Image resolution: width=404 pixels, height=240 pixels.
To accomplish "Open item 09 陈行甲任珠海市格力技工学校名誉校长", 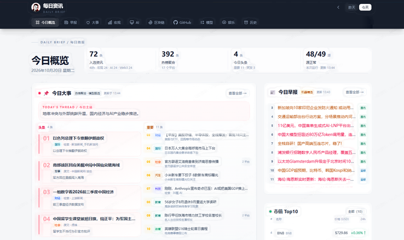I will (198, 217).
